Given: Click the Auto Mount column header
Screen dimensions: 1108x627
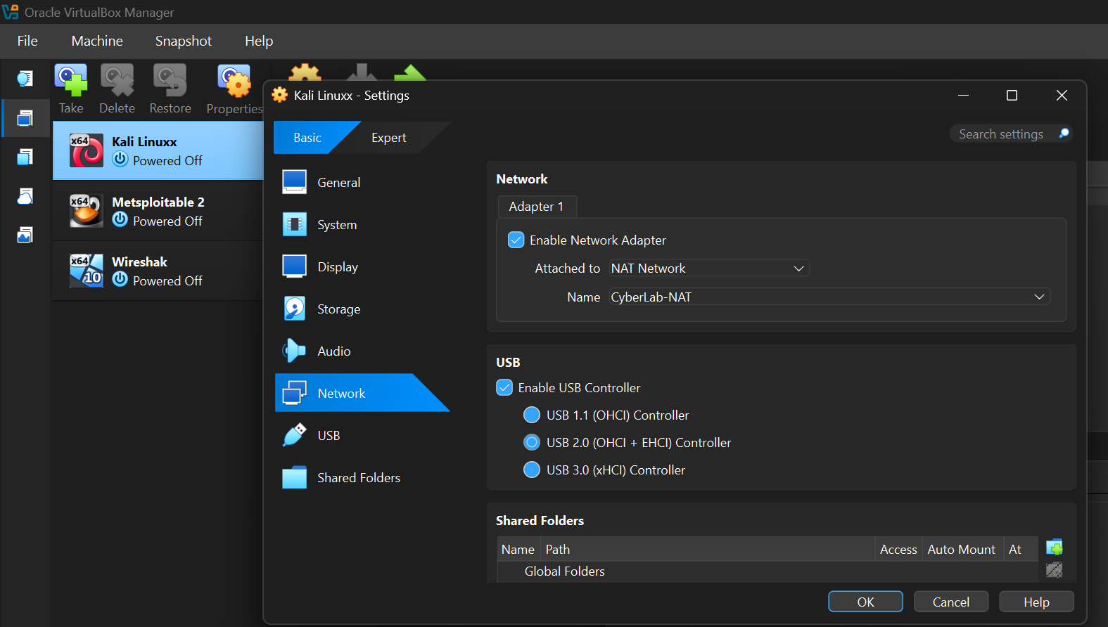Looking at the screenshot, I should pyautogui.click(x=962, y=549).
